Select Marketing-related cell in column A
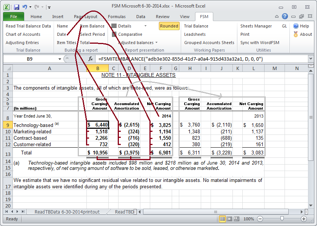317x226 pixels. [49, 131]
